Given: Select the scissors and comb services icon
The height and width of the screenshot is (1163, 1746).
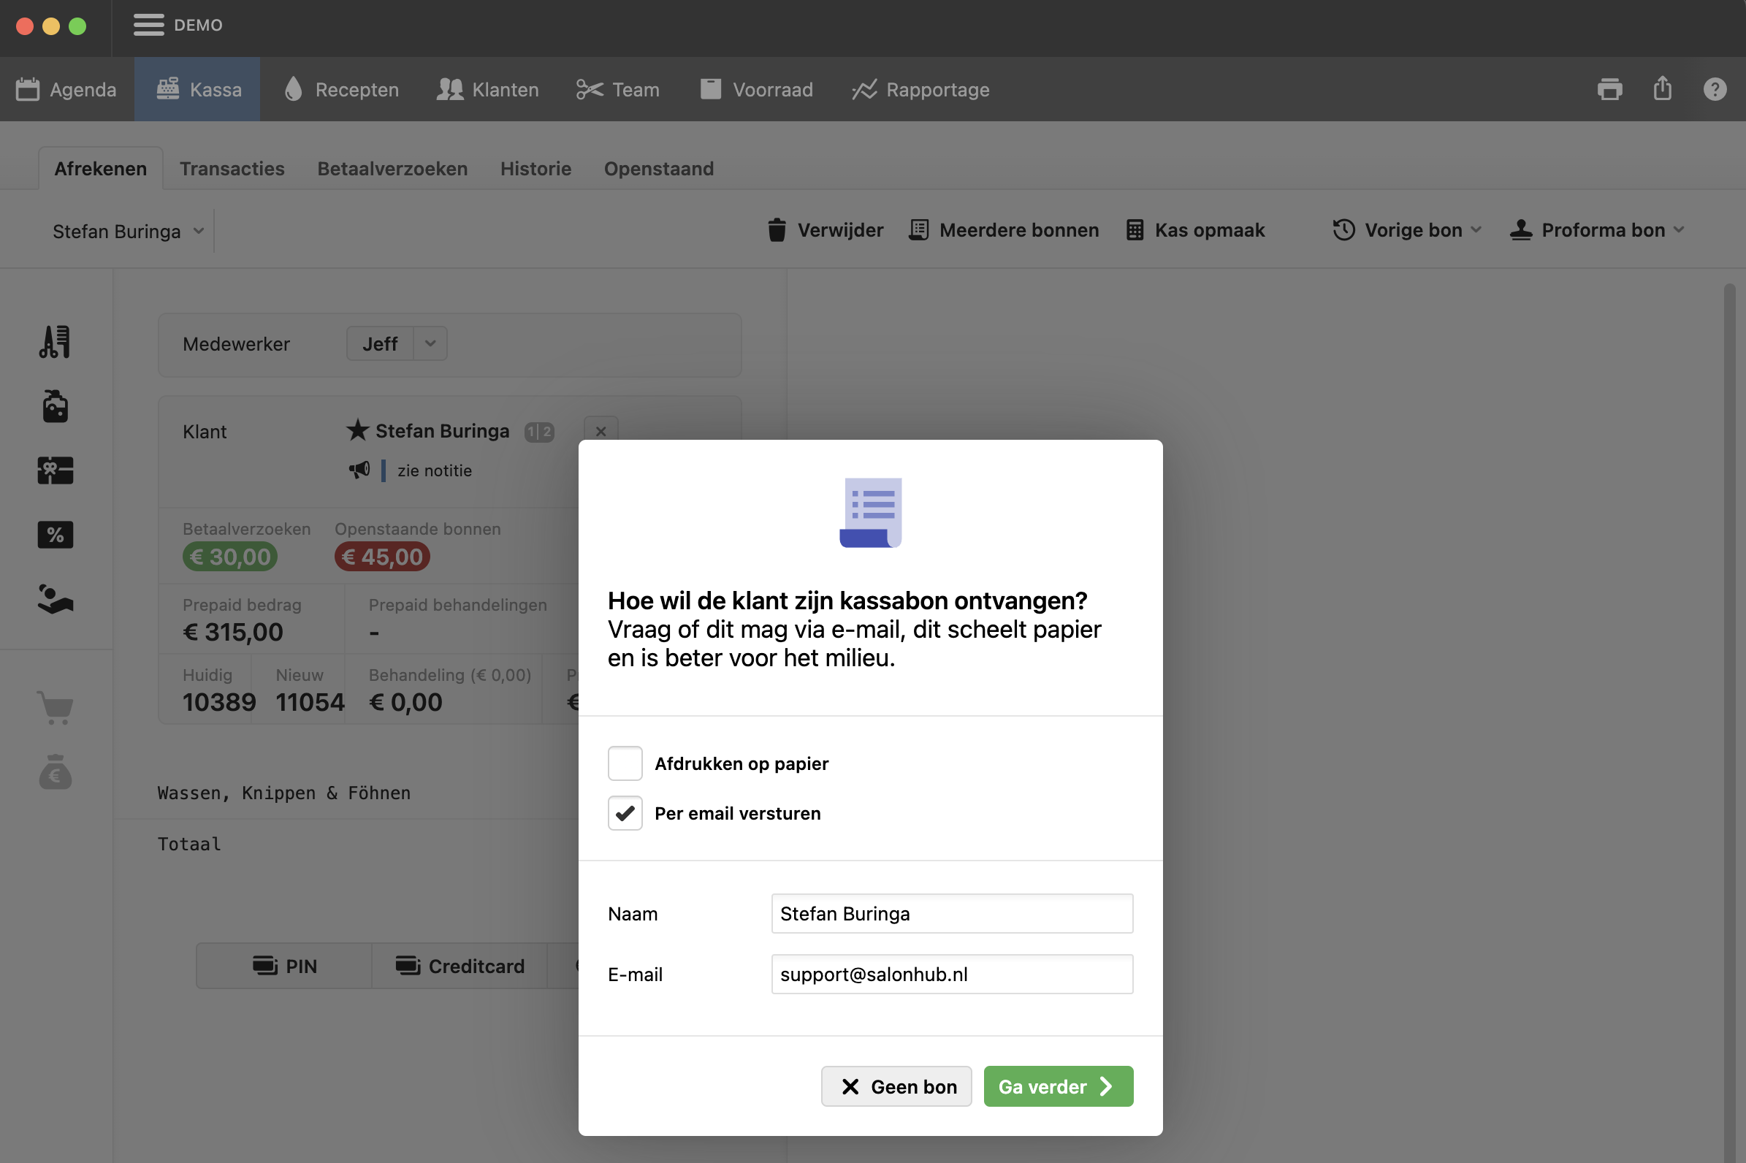Looking at the screenshot, I should click(x=56, y=342).
